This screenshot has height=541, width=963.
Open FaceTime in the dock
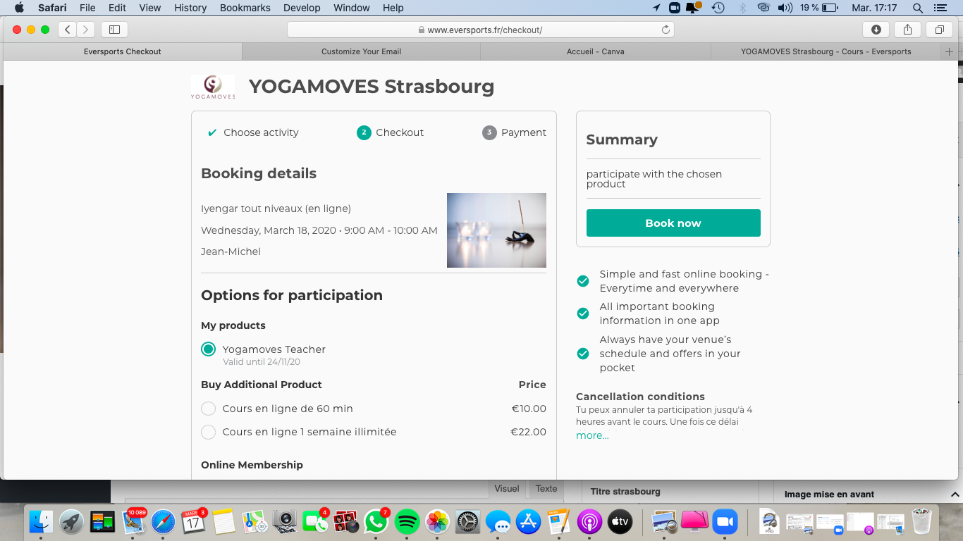[315, 522]
